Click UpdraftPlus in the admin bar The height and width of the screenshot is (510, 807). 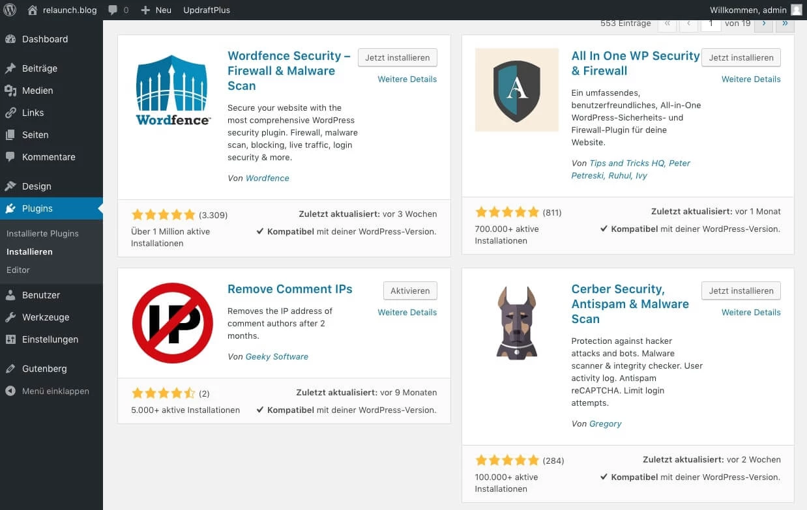[x=207, y=10]
